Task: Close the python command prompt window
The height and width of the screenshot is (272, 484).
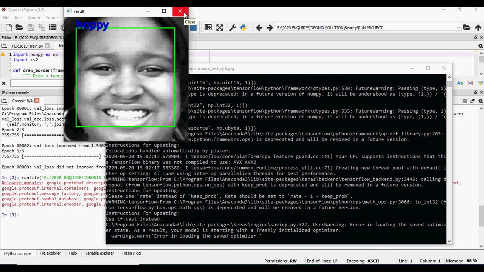Action: click(x=444, y=68)
